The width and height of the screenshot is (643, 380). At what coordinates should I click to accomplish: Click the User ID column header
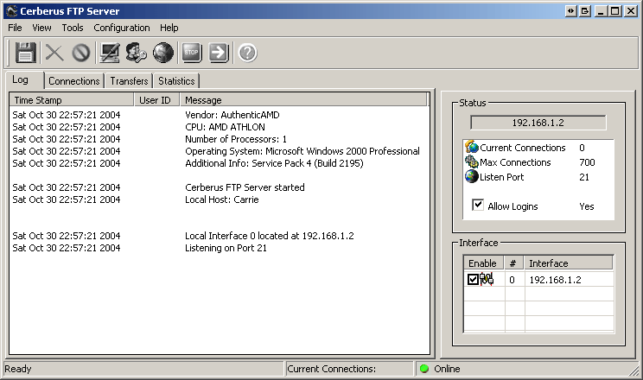[157, 100]
